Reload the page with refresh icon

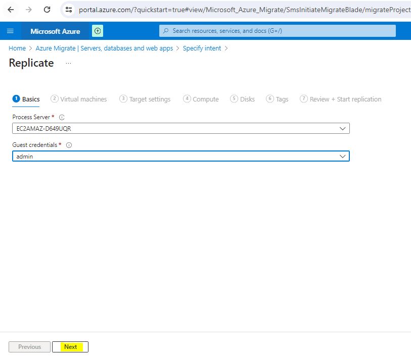pyautogui.click(x=47, y=10)
